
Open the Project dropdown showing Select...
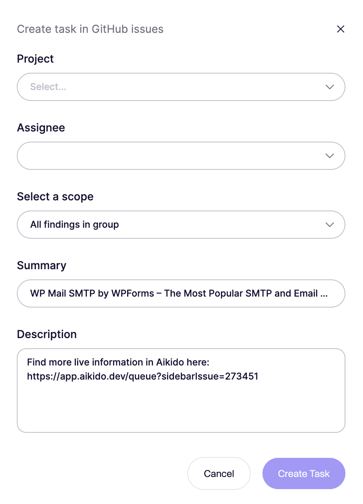(181, 87)
